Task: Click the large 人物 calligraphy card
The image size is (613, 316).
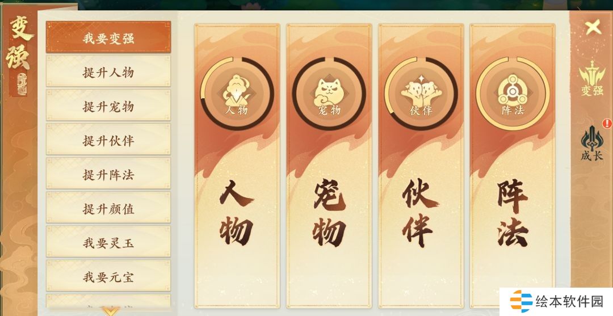Action: (x=237, y=166)
